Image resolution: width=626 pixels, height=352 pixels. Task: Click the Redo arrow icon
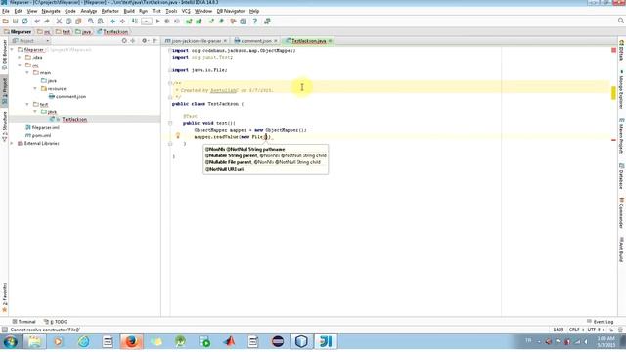[x=47, y=22]
